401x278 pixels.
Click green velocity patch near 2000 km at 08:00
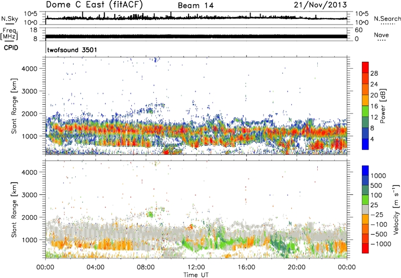click(x=150, y=214)
